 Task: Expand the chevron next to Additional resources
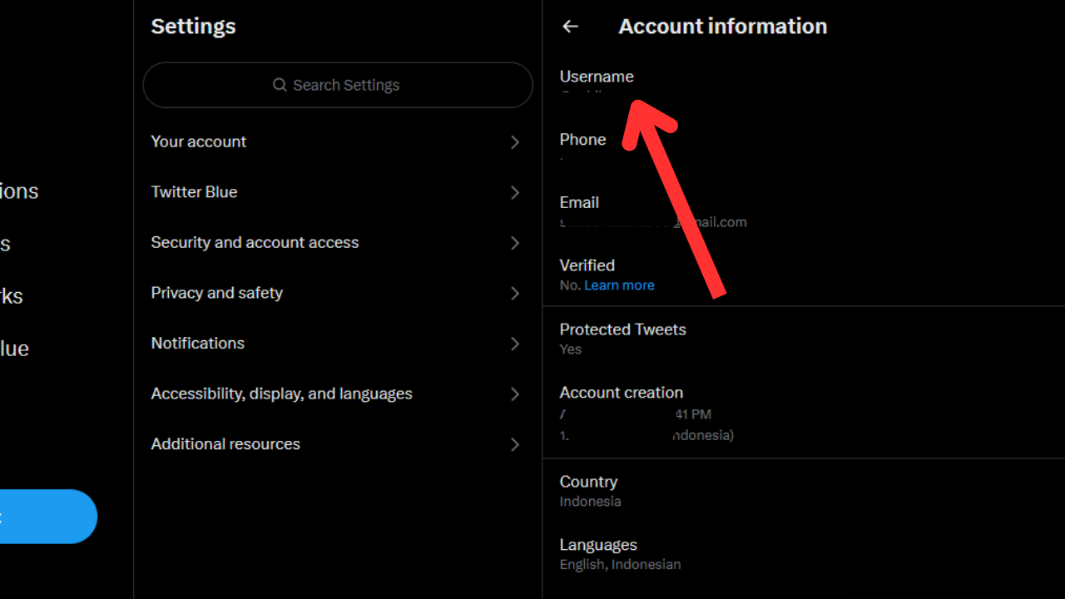515,444
